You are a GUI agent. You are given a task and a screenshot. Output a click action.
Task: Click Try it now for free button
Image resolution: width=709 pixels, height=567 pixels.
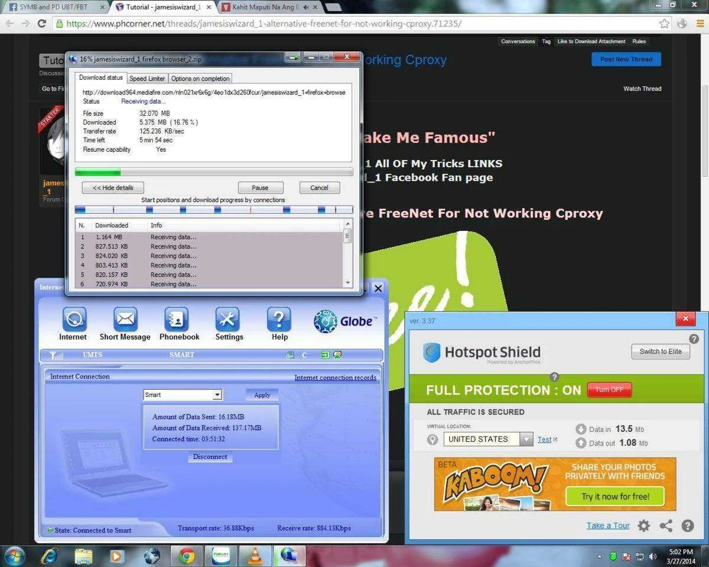(x=615, y=496)
